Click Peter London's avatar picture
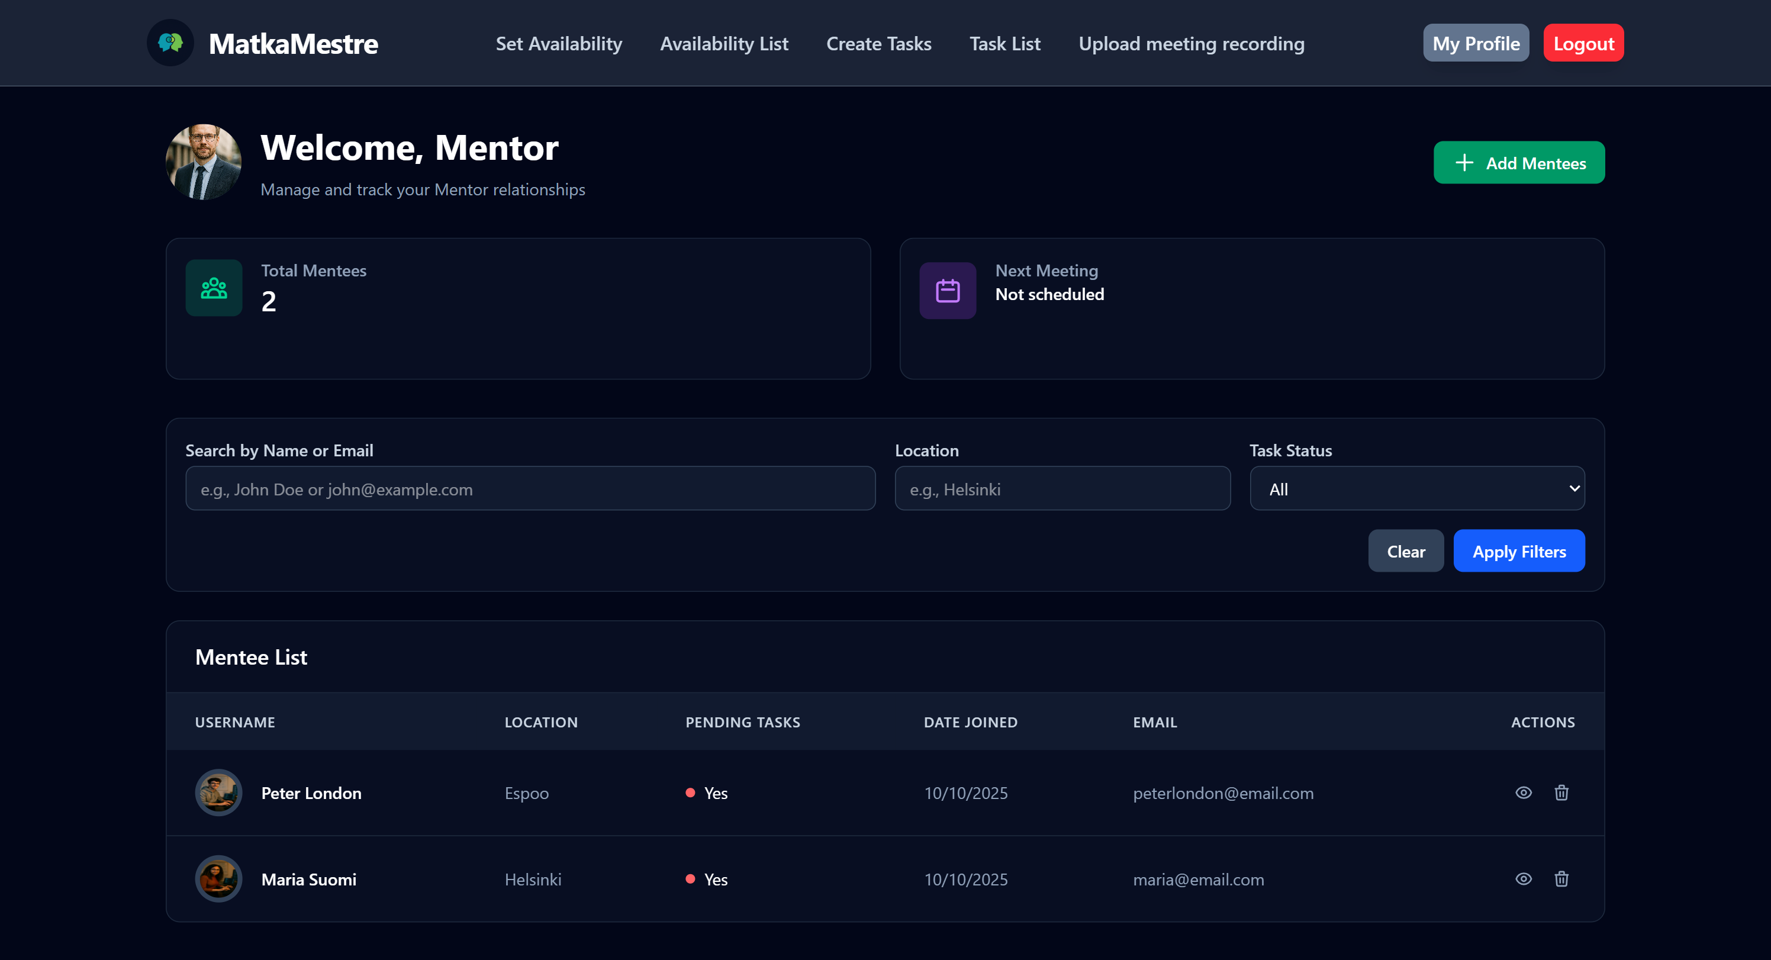1771x960 pixels. (x=218, y=792)
